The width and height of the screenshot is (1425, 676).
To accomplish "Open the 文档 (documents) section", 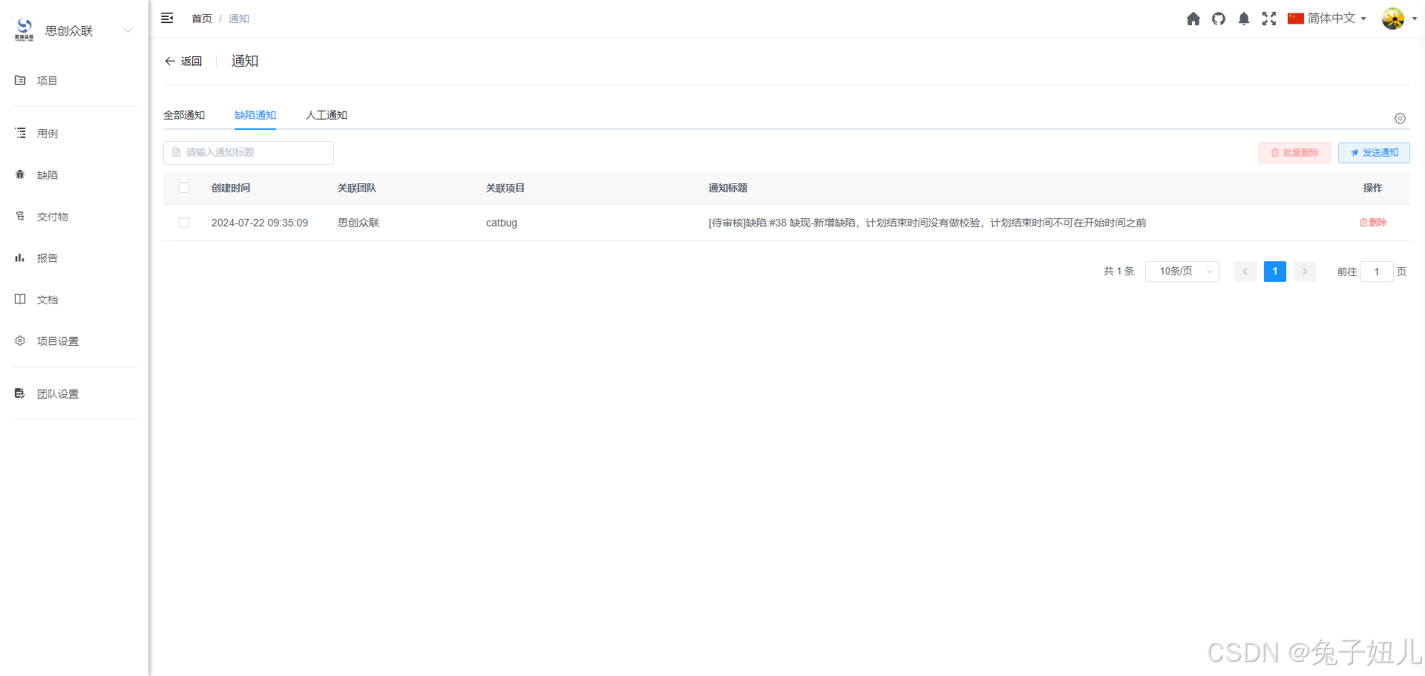I will (x=47, y=299).
